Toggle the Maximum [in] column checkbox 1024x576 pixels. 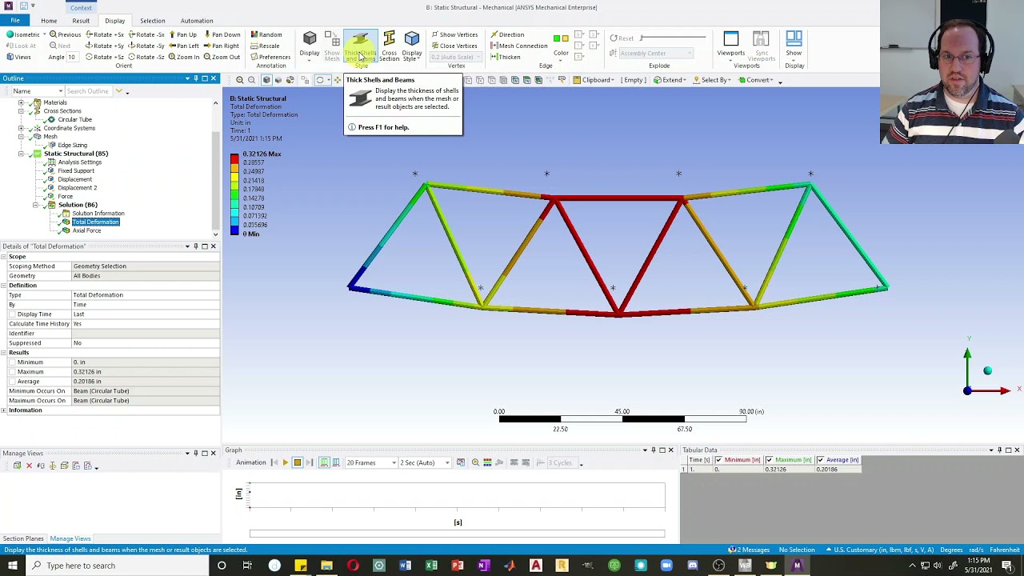click(769, 460)
